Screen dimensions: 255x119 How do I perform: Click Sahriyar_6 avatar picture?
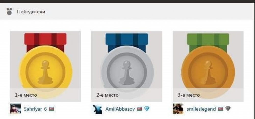[x=16, y=109]
